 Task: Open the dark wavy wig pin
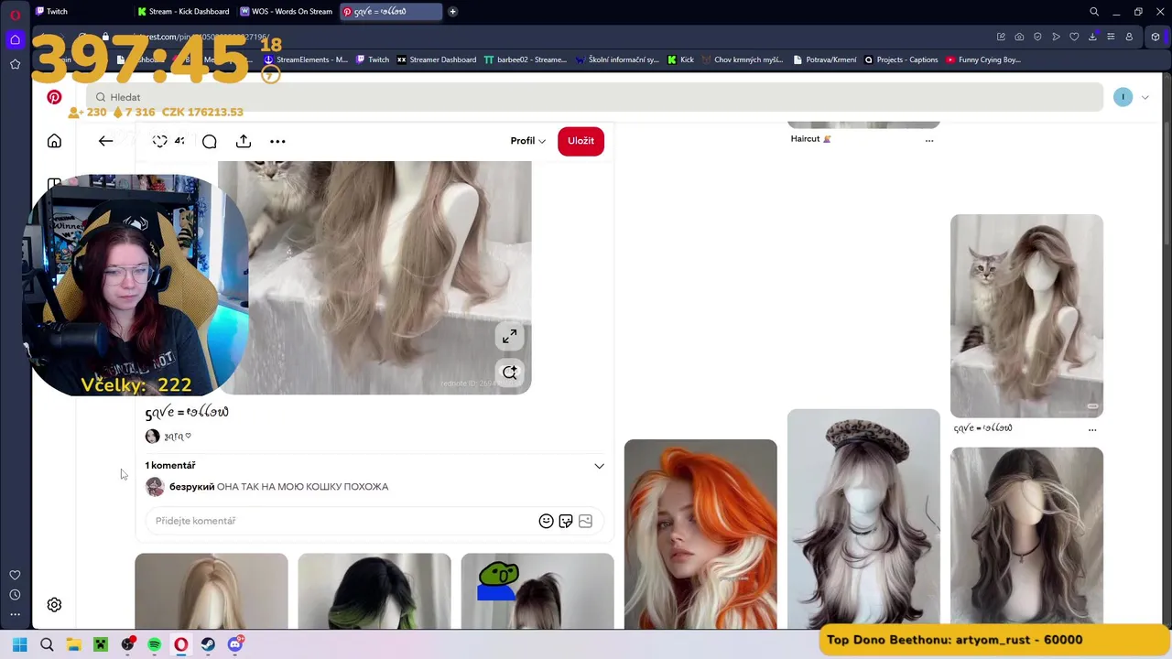point(1026,537)
